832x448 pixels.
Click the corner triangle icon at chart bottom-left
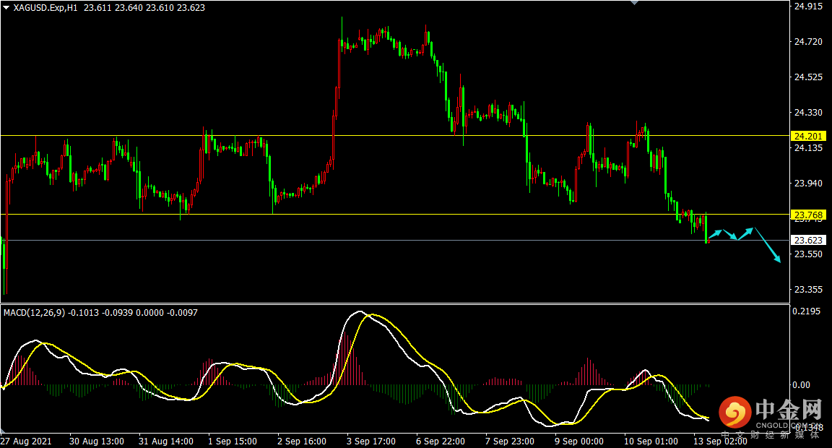(3, 430)
